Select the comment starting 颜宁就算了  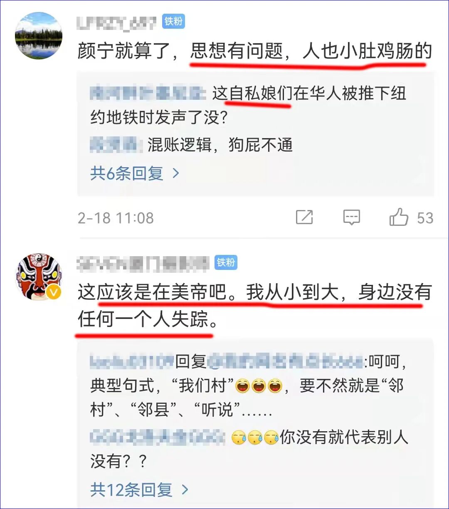255,52
